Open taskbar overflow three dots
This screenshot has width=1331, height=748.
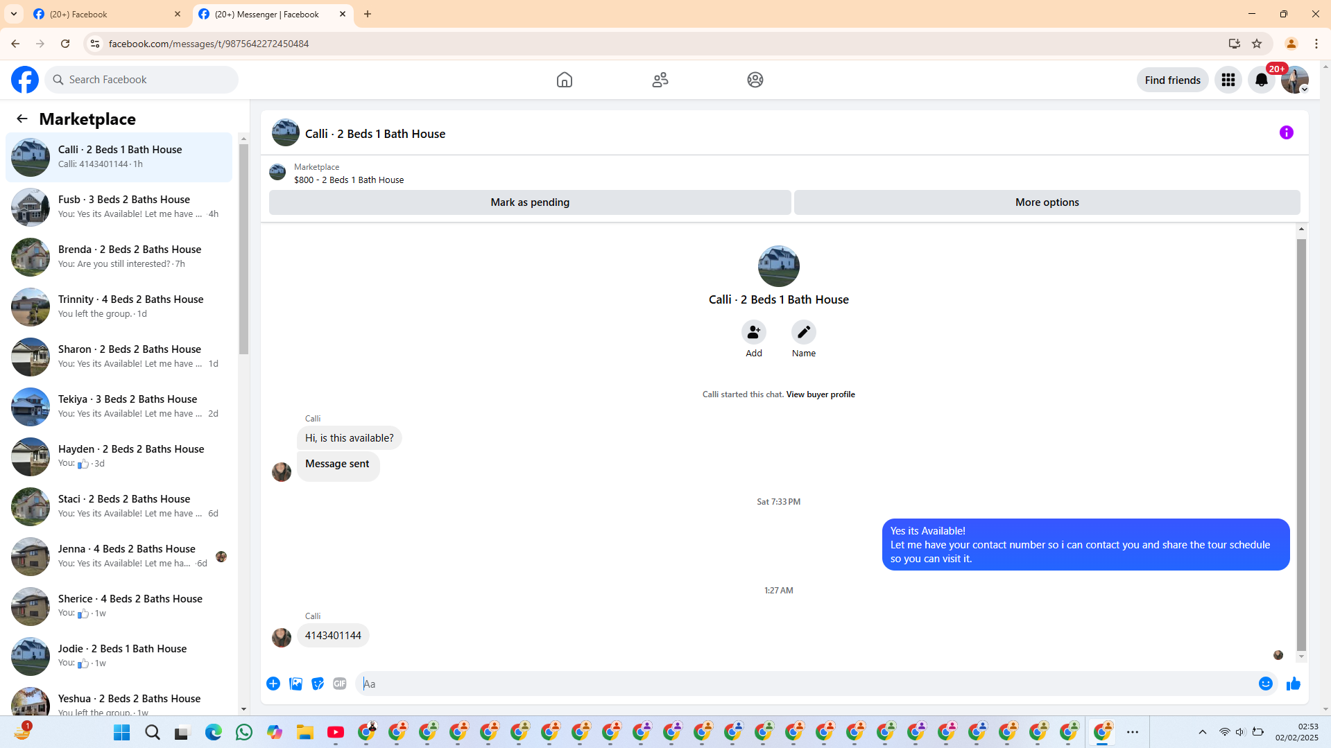point(1133,732)
